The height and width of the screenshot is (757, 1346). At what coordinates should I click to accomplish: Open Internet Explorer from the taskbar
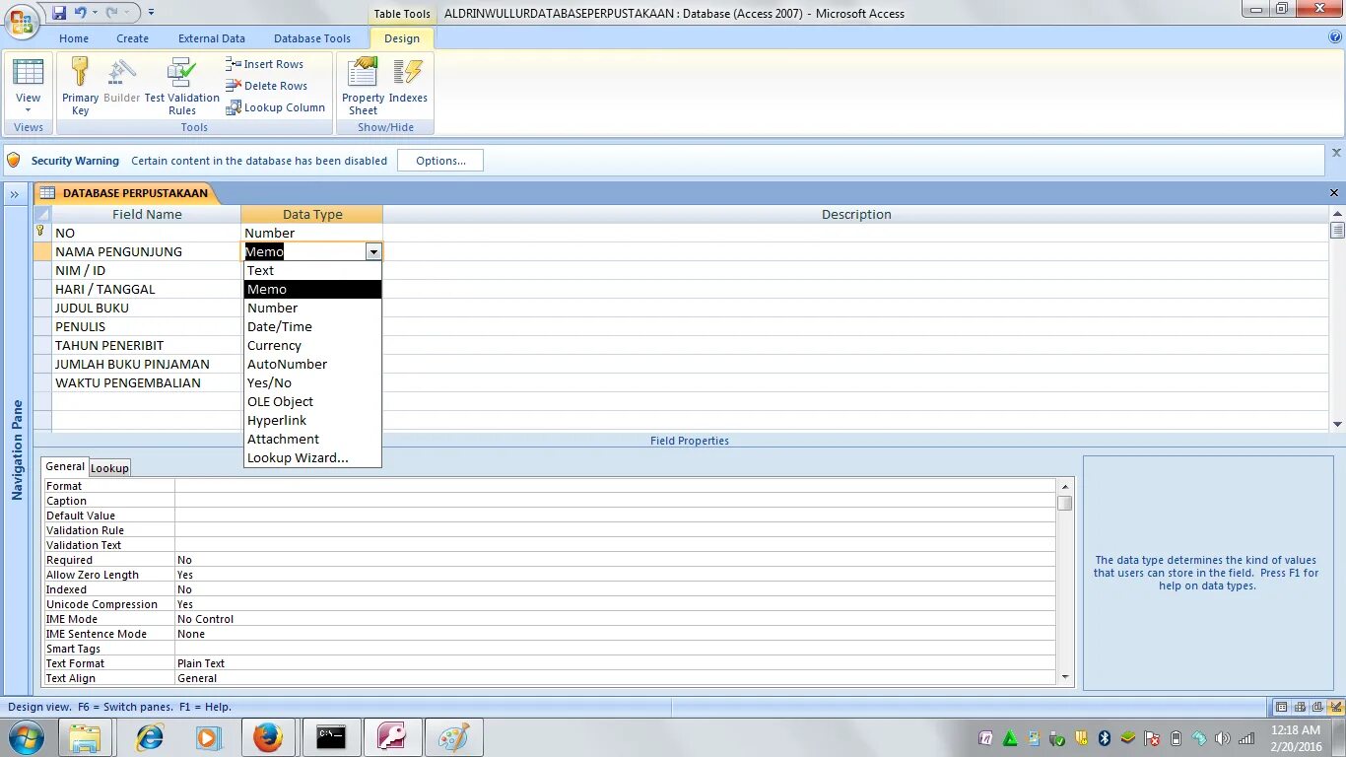click(150, 737)
